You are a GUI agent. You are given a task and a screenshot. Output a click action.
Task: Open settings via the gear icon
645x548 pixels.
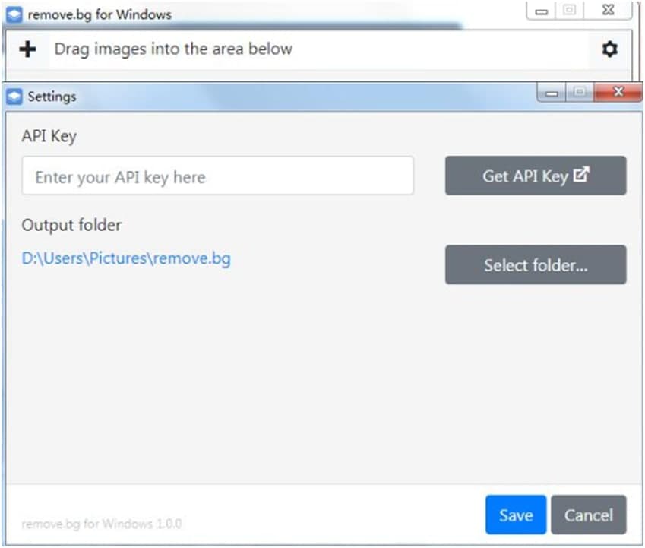[x=609, y=49]
